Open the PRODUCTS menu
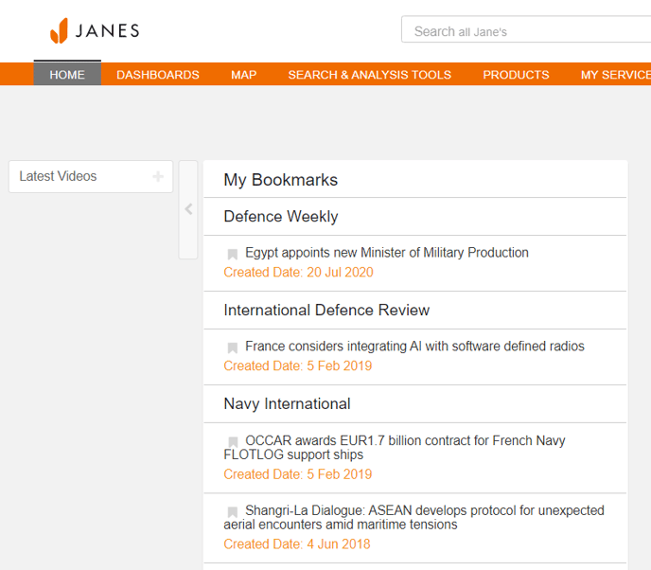Screen dimensions: 651x570 pyautogui.click(x=516, y=75)
